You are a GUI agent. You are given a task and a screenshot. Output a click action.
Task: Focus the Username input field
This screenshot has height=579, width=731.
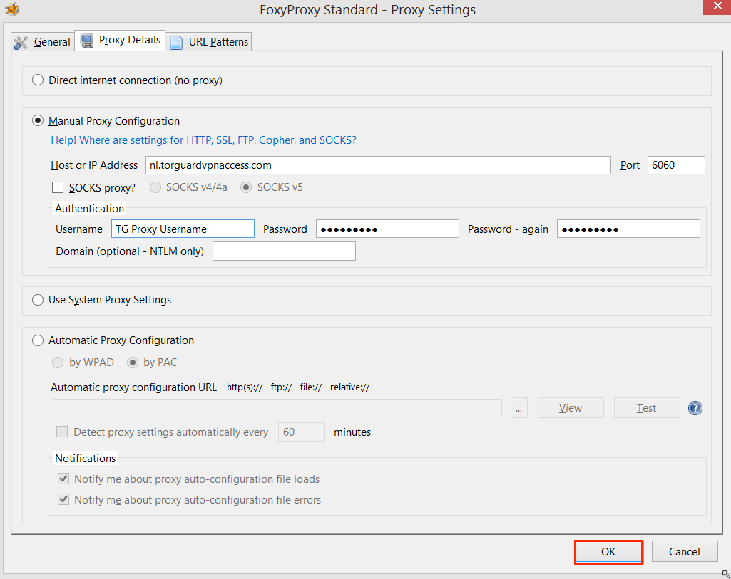pos(183,229)
